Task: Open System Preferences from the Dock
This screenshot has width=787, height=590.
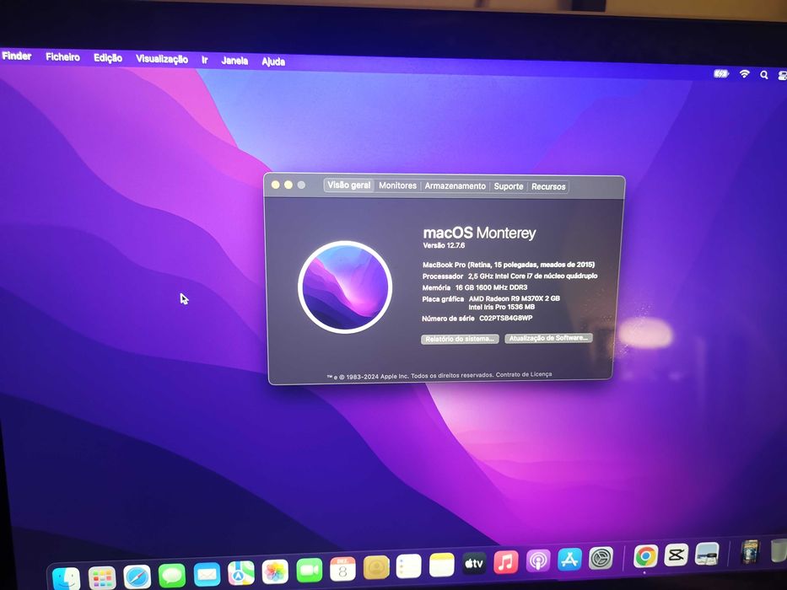Action: coord(601,557)
